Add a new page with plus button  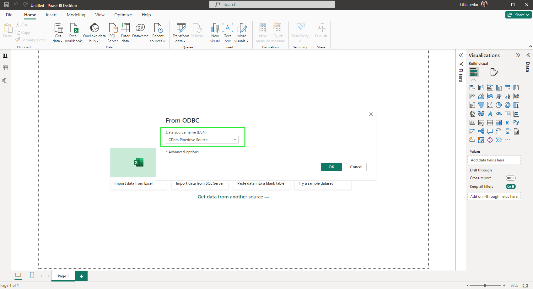[x=81, y=276]
